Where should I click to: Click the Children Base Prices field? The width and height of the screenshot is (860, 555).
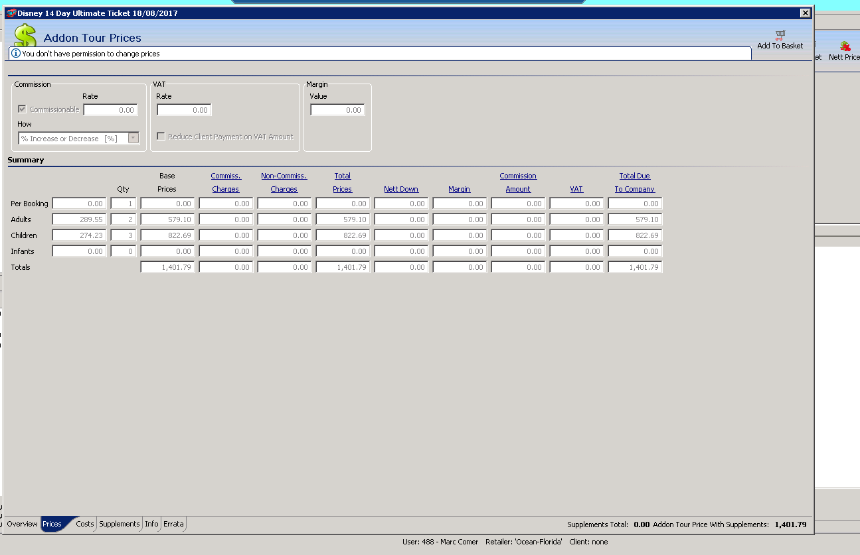(x=167, y=235)
